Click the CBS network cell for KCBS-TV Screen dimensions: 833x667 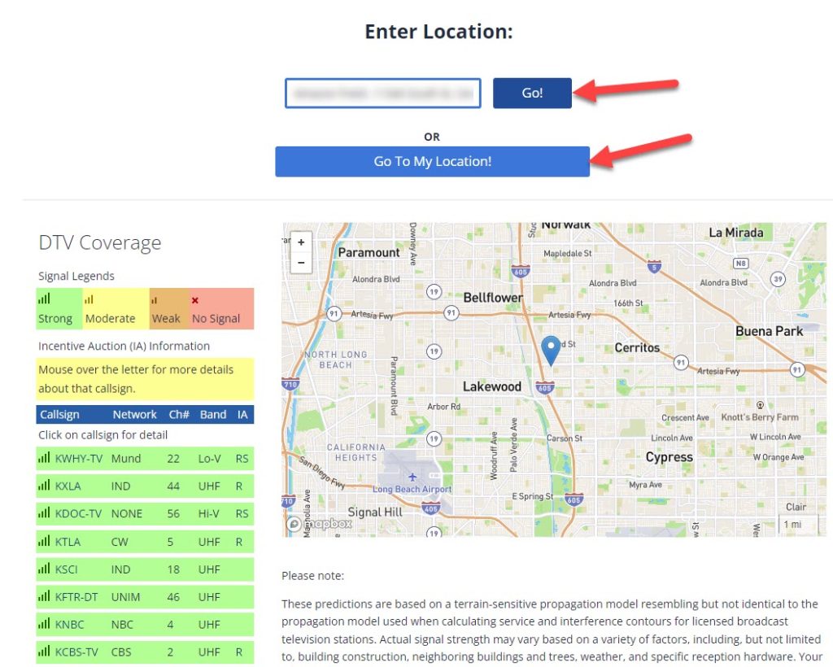[121, 652]
